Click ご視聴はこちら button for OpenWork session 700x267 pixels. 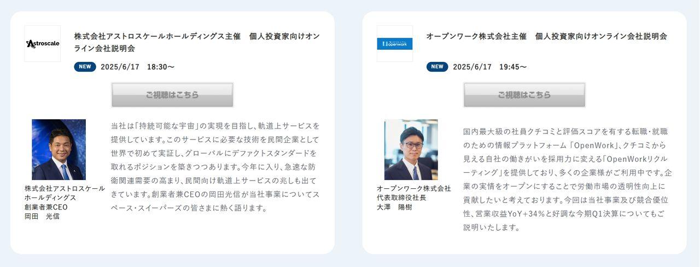pyautogui.click(x=524, y=95)
